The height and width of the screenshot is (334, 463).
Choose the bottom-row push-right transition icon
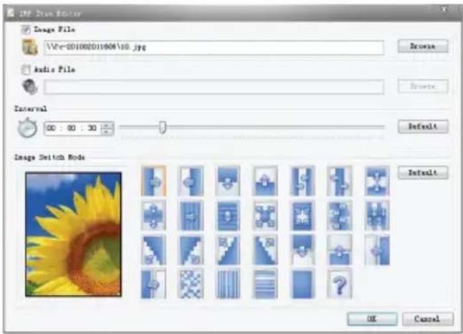(153, 284)
